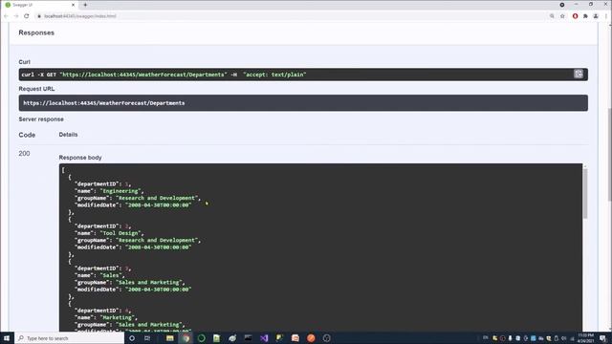Click the "Marketing" name value

[x=117, y=317]
